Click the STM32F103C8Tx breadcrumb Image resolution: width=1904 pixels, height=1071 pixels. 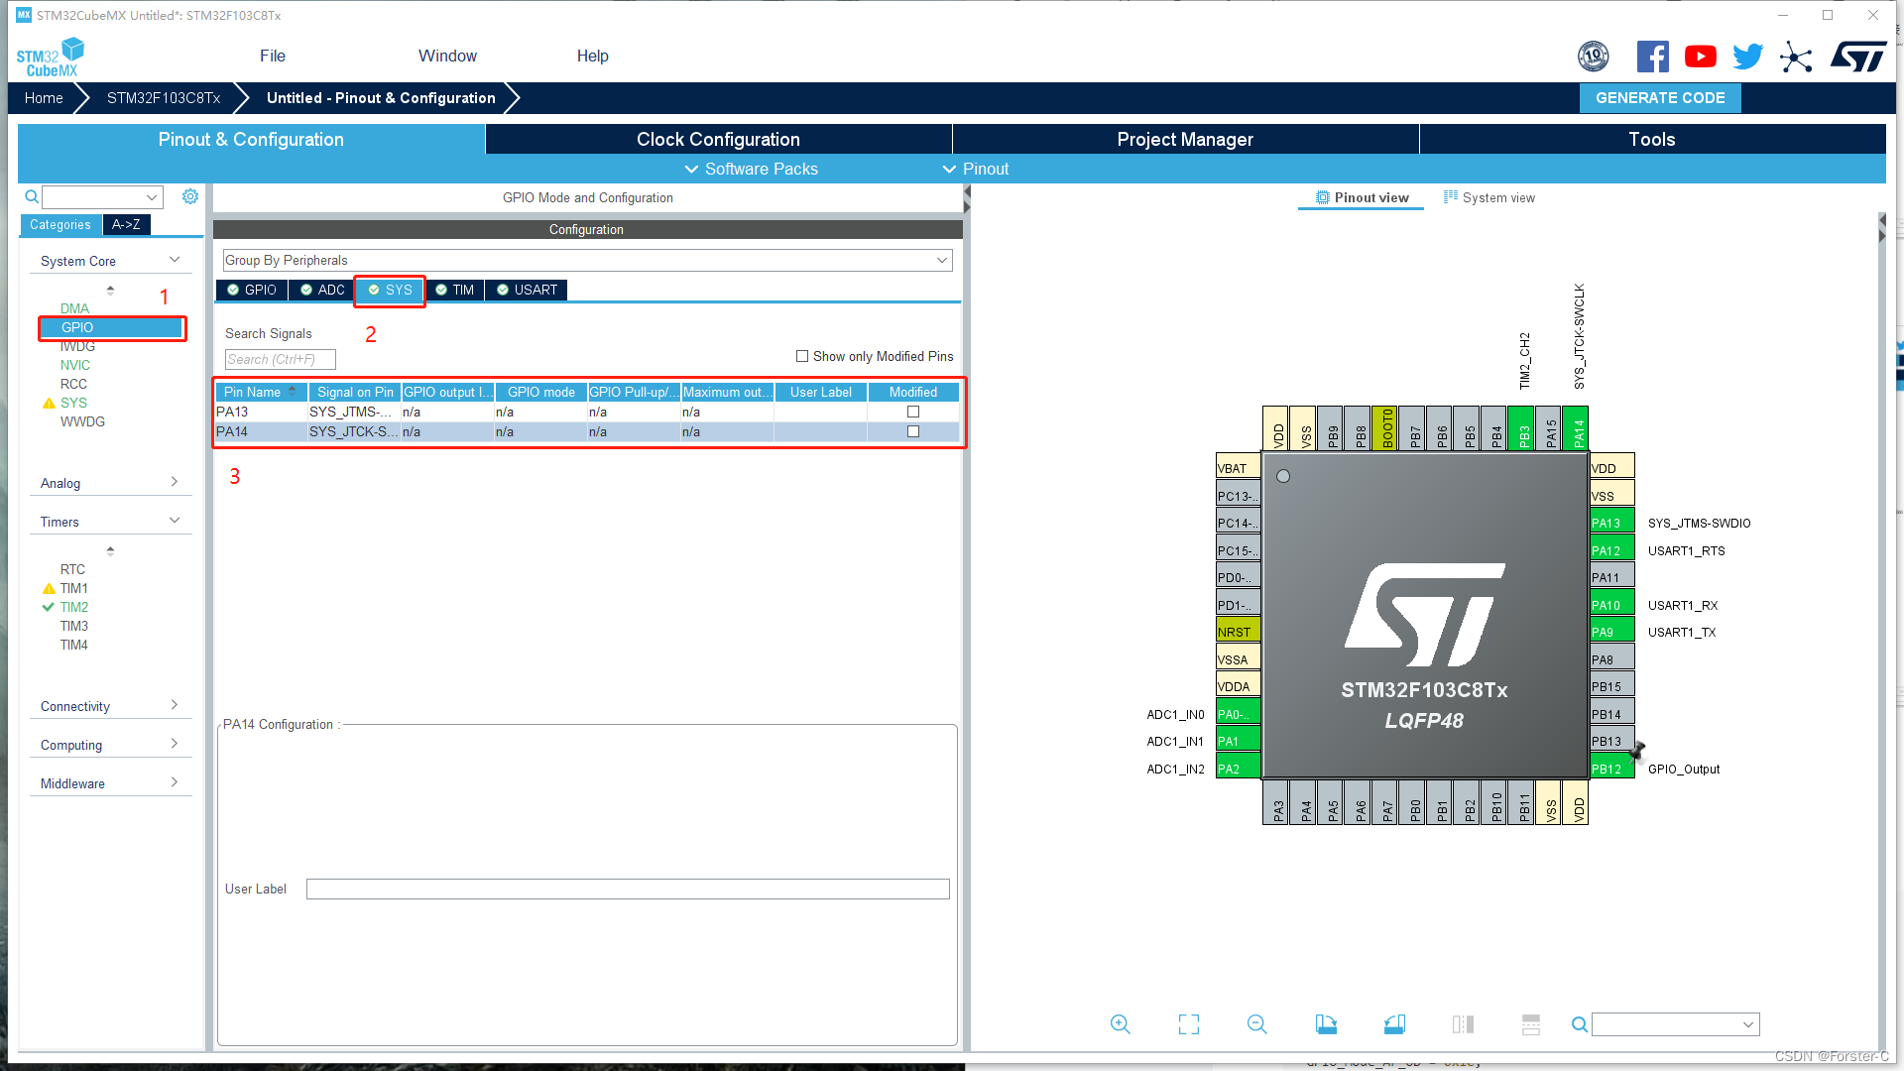point(164,97)
